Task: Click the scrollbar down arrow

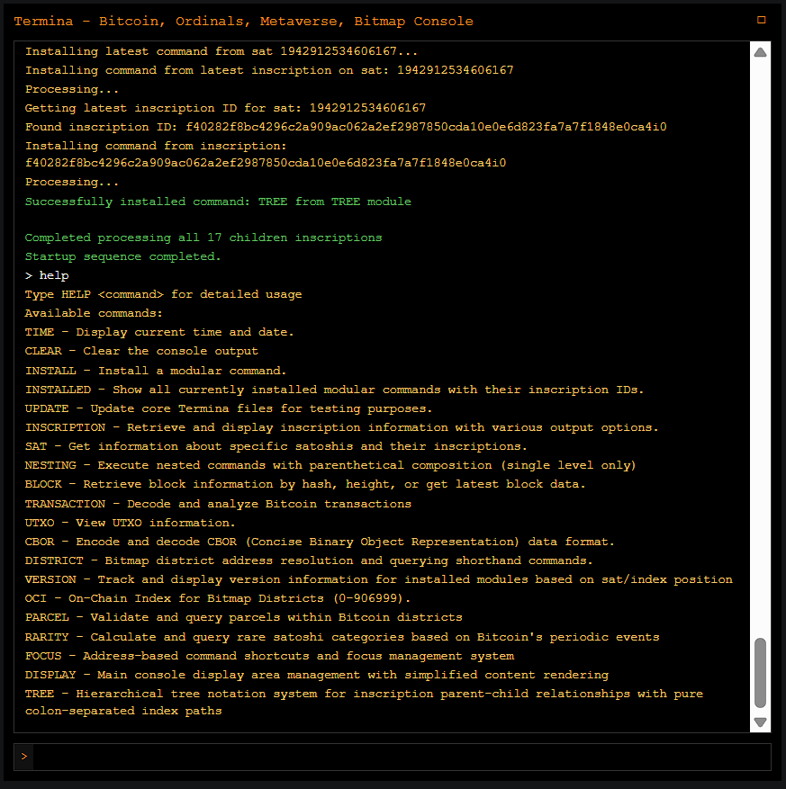Action: click(x=760, y=722)
